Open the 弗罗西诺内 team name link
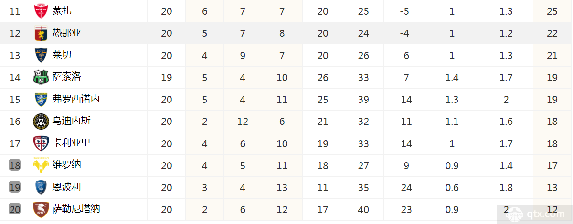Viewport: 573px width, 224px height. click(x=76, y=99)
